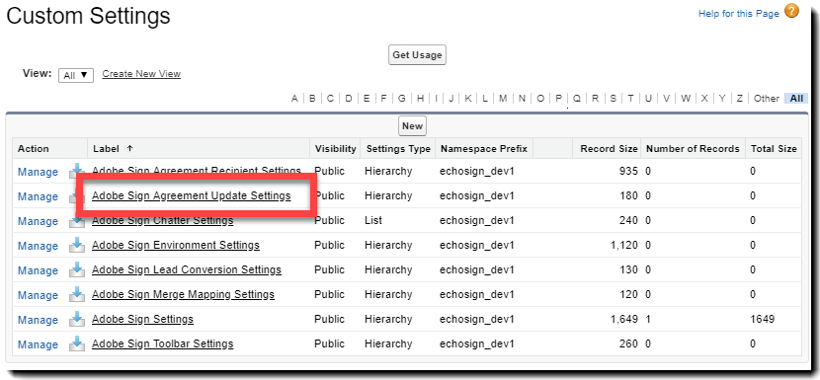This screenshot has height=380, width=820.
Task: Click Manage in the Adobe Sign Settings row
Action: [x=38, y=320]
